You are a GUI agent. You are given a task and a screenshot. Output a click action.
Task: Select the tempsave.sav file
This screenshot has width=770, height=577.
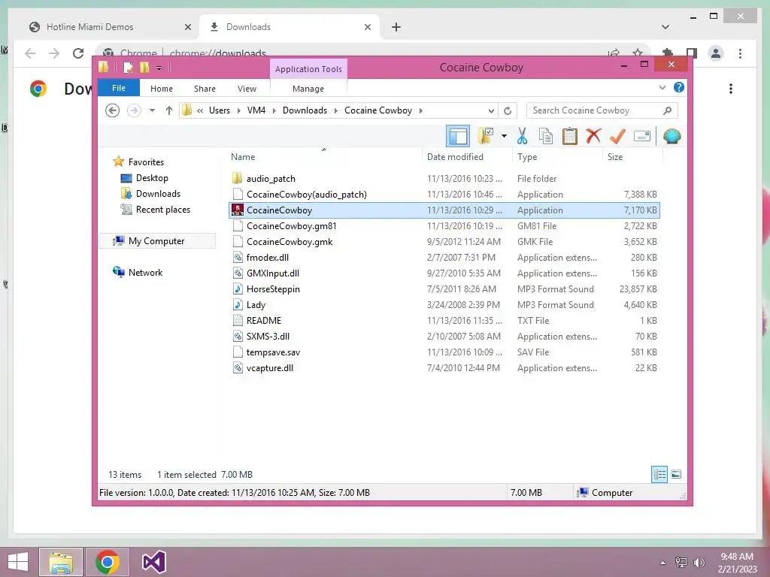445,352
